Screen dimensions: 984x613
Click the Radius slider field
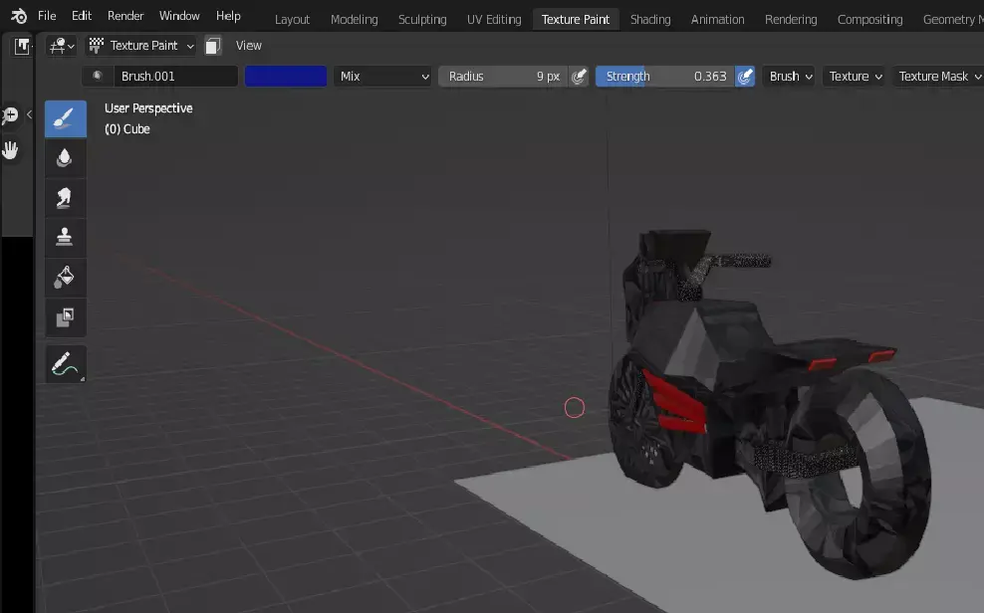coord(503,77)
